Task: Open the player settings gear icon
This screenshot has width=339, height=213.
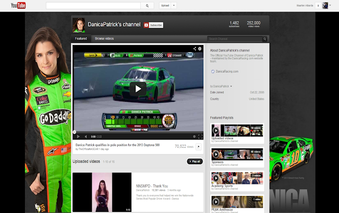Action: (x=194, y=137)
